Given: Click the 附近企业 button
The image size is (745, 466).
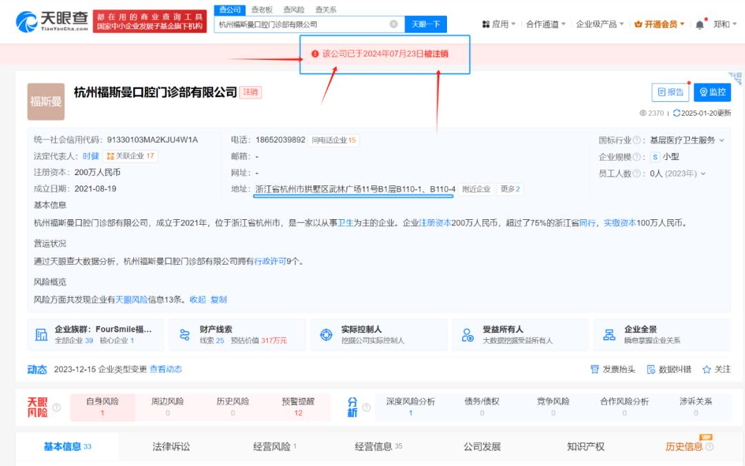Looking at the screenshot, I should click(x=477, y=189).
